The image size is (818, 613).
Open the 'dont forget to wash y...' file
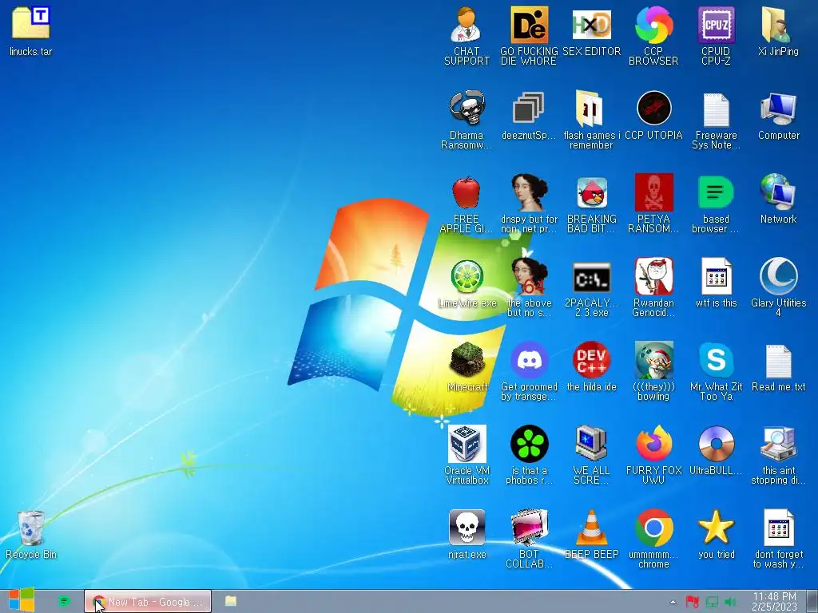[x=778, y=540]
